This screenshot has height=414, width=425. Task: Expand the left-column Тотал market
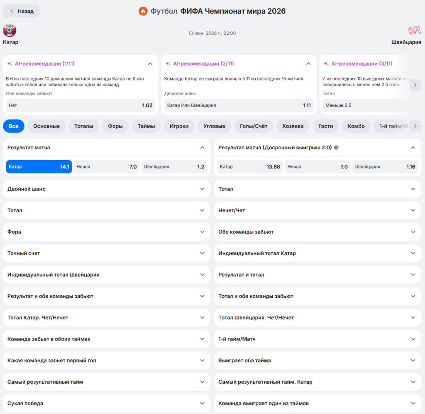tap(107, 210)
